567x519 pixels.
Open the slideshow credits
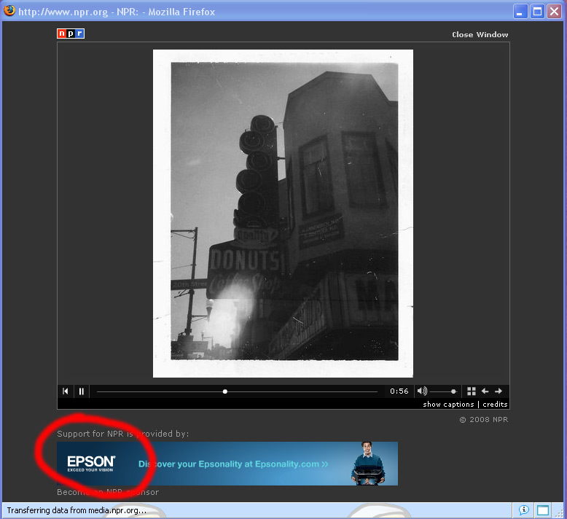495,404
